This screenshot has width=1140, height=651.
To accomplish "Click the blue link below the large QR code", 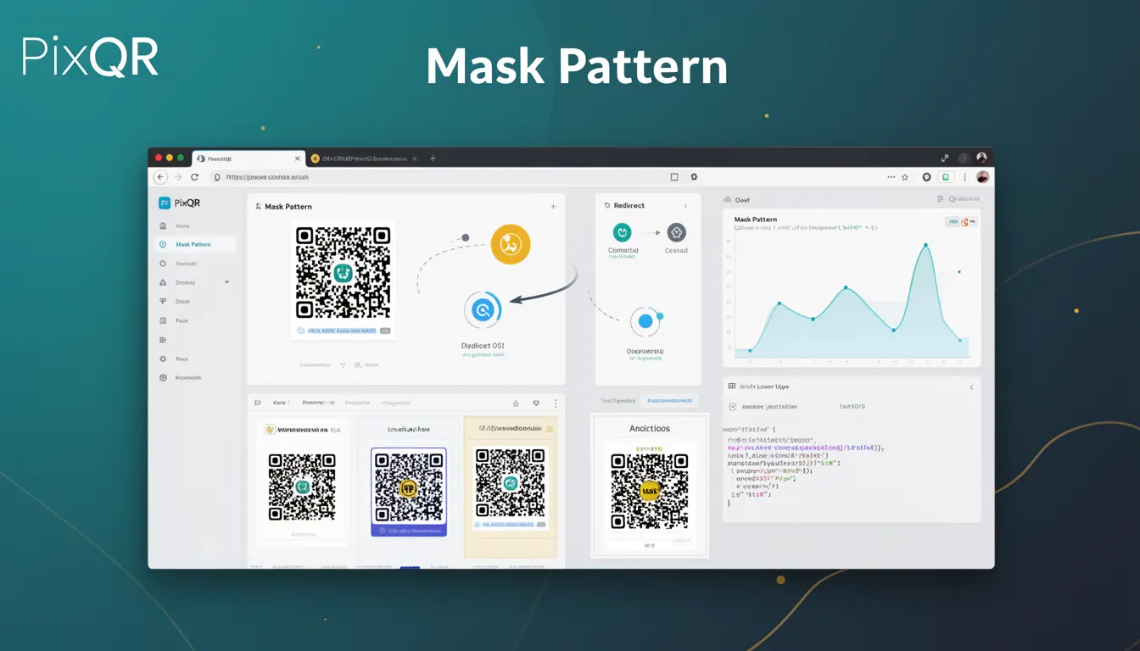I will (x=344, y=331).
